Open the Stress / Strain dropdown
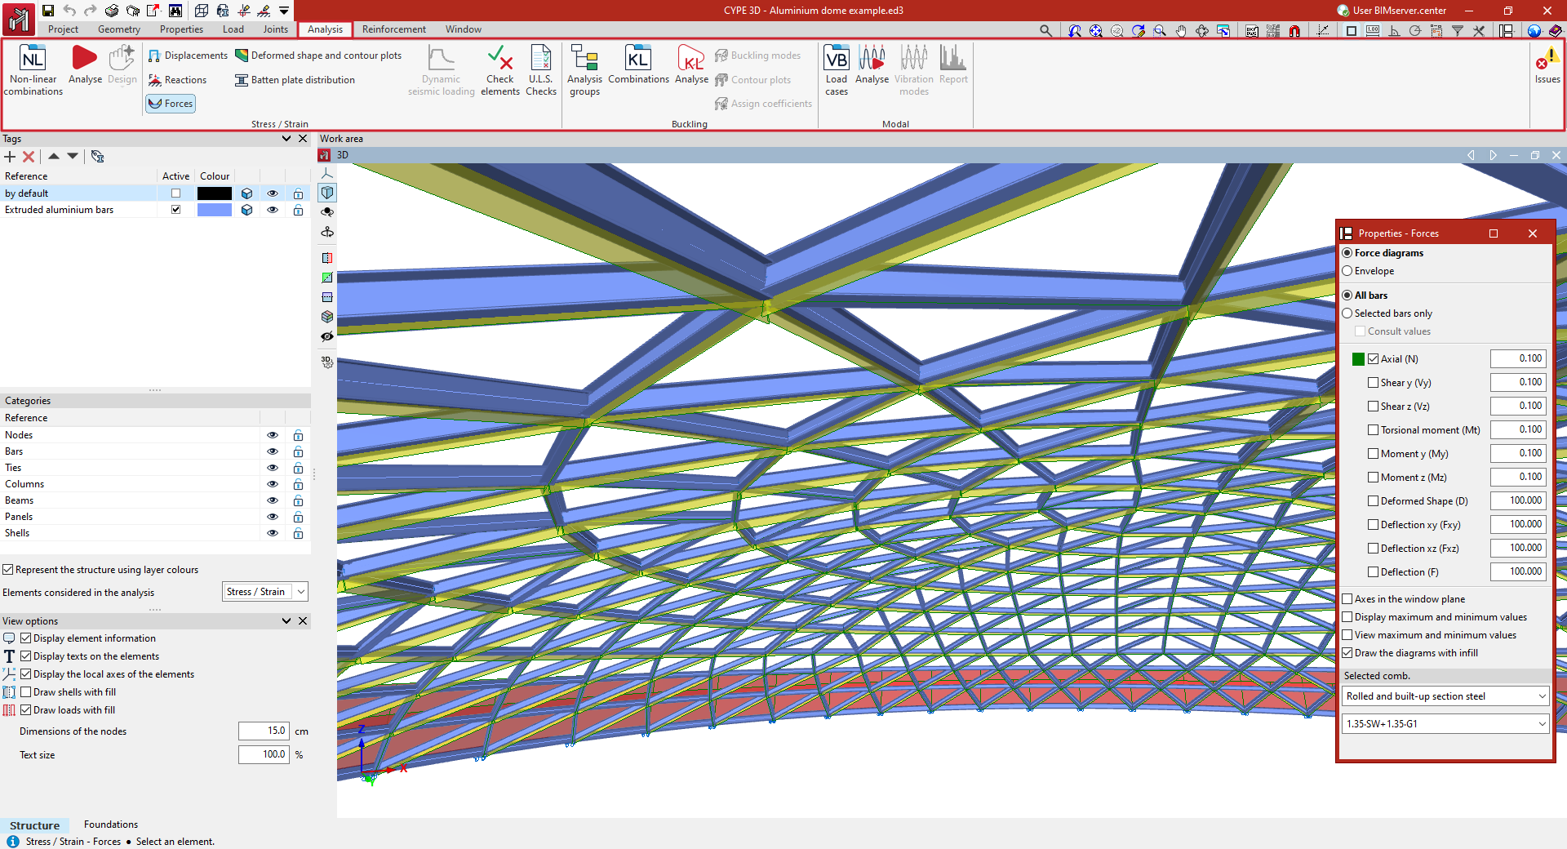 click(265, 592)
